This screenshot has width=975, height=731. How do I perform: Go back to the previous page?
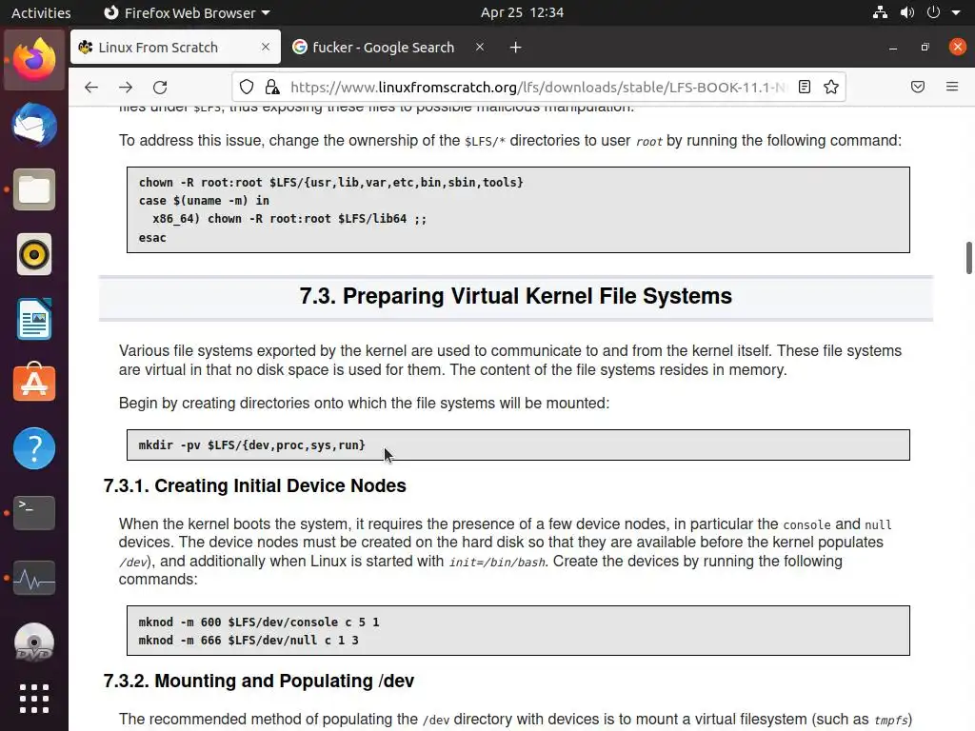91,87
